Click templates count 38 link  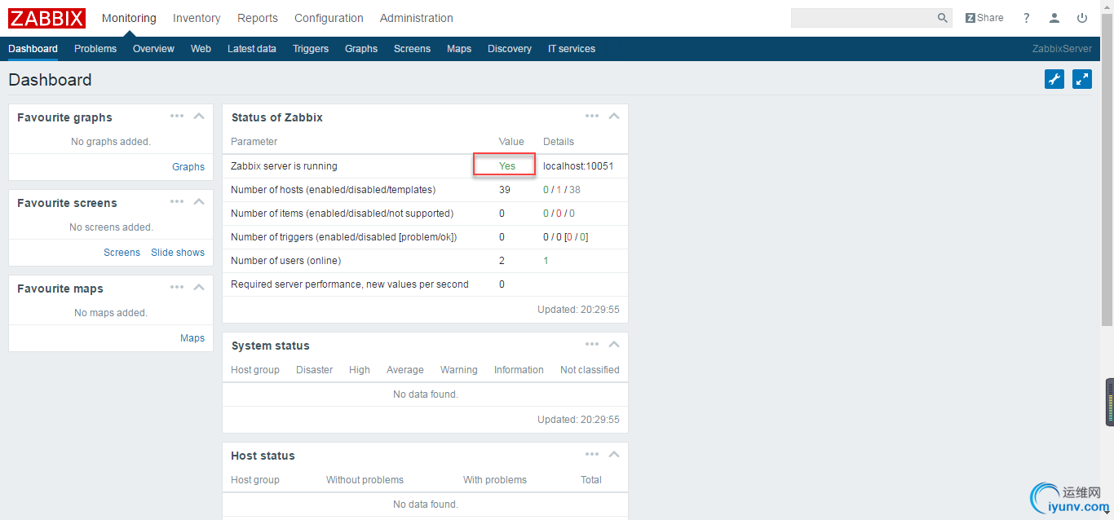575,190
